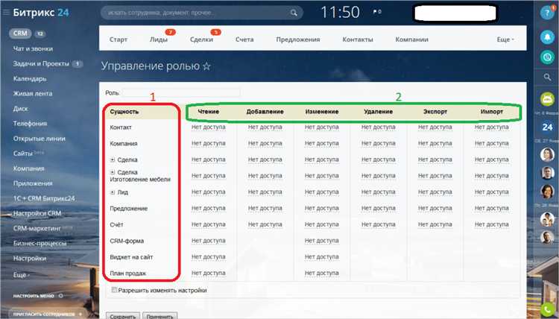Click the 11:50 clock
The image size is (559, 319).
click(x=341, y=13)
